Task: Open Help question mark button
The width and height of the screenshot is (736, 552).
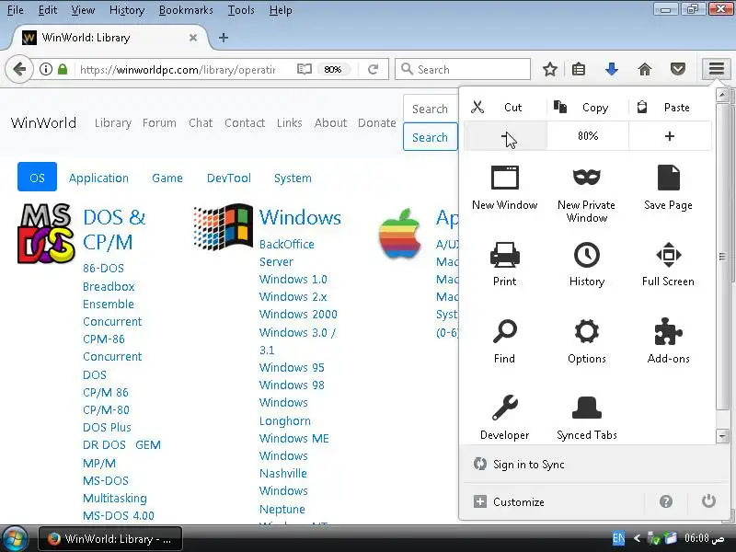Action: click(665, 501)
